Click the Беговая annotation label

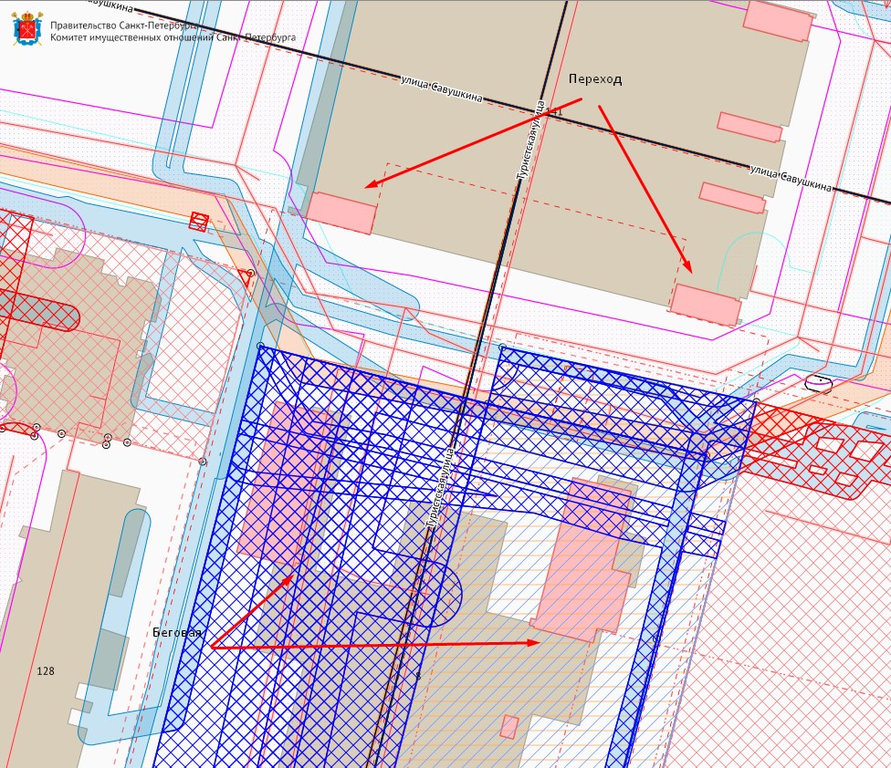177,632
